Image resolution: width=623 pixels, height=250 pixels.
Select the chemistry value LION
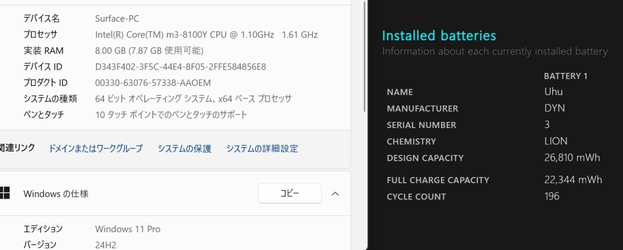coord(556,140)
